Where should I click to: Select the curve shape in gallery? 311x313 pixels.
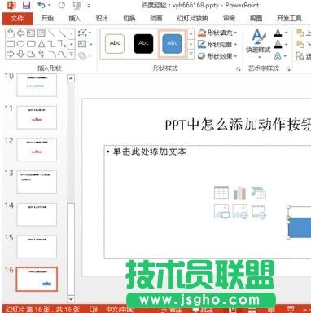tap(62, 55)
